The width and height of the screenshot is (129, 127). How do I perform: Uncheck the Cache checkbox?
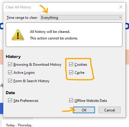(x=71, y=73)
